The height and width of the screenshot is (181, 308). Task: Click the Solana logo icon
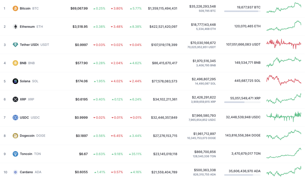click(x=15, y=81)
